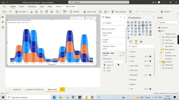Collapse the Sale date - Year filter card
179x100 pixels.
120,53
